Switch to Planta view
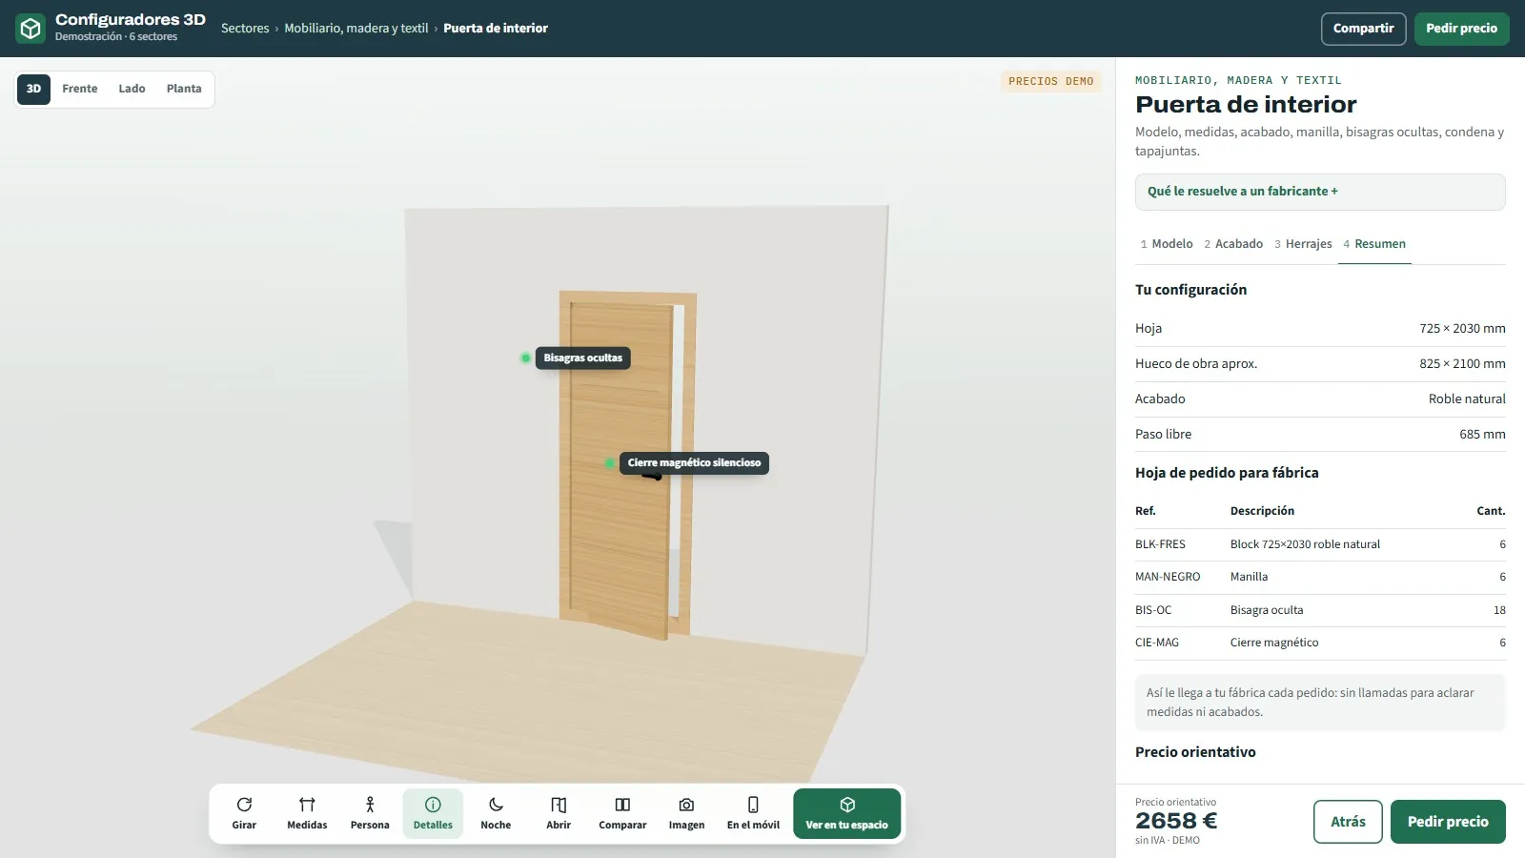Viewport: 1525px width, 858px height. pyautogui.click(x=184, y=89)
